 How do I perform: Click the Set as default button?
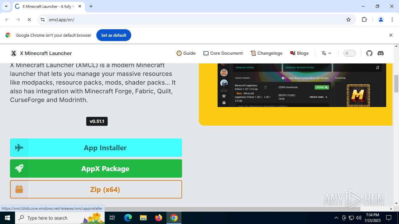tap(114, 35)
